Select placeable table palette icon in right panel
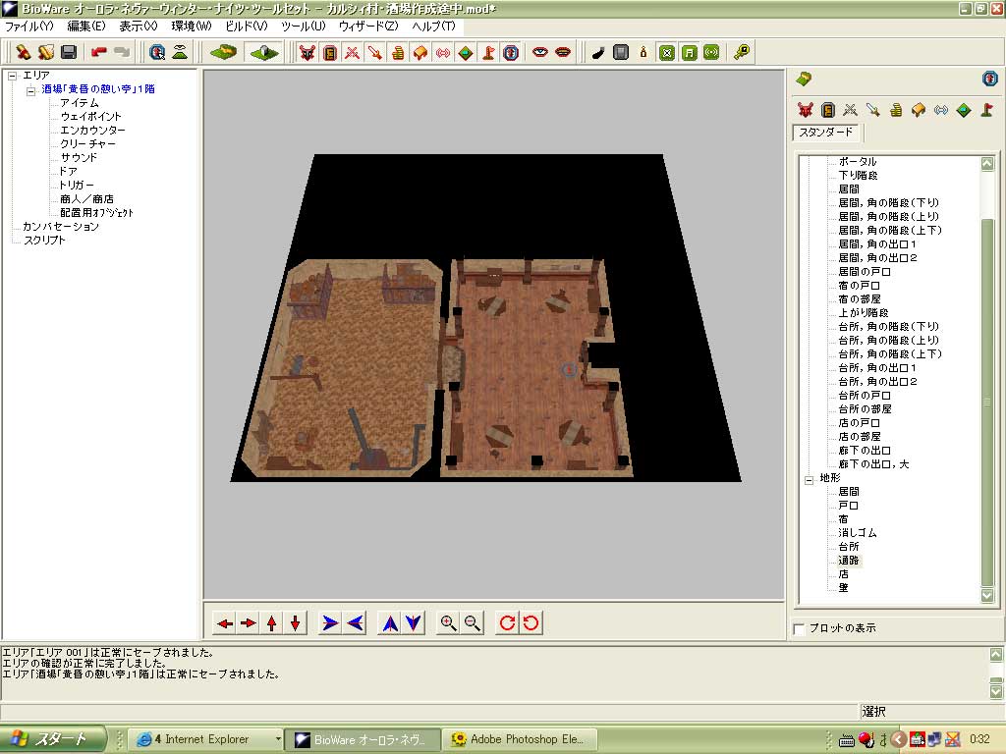The height and width of the screenshot is (754, 1006). pos(919,110)
